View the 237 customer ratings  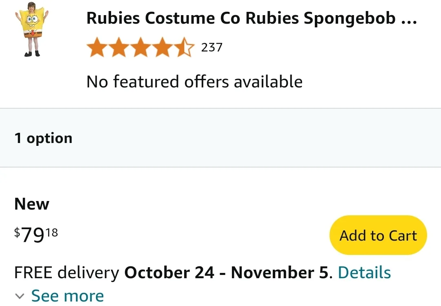[x=211, y=47]
